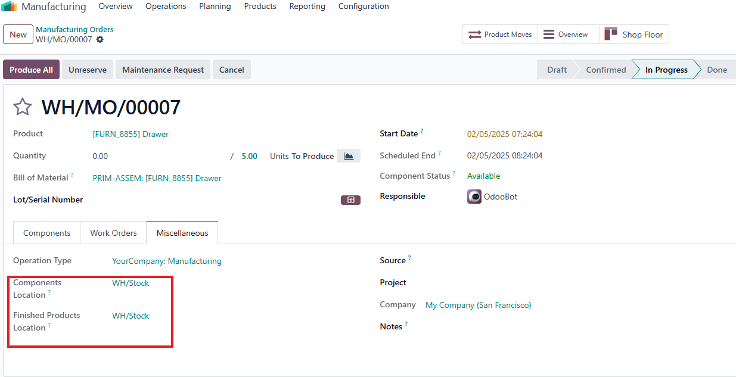Click the New button
Screen dimensions: 736x377
[18, 35]
